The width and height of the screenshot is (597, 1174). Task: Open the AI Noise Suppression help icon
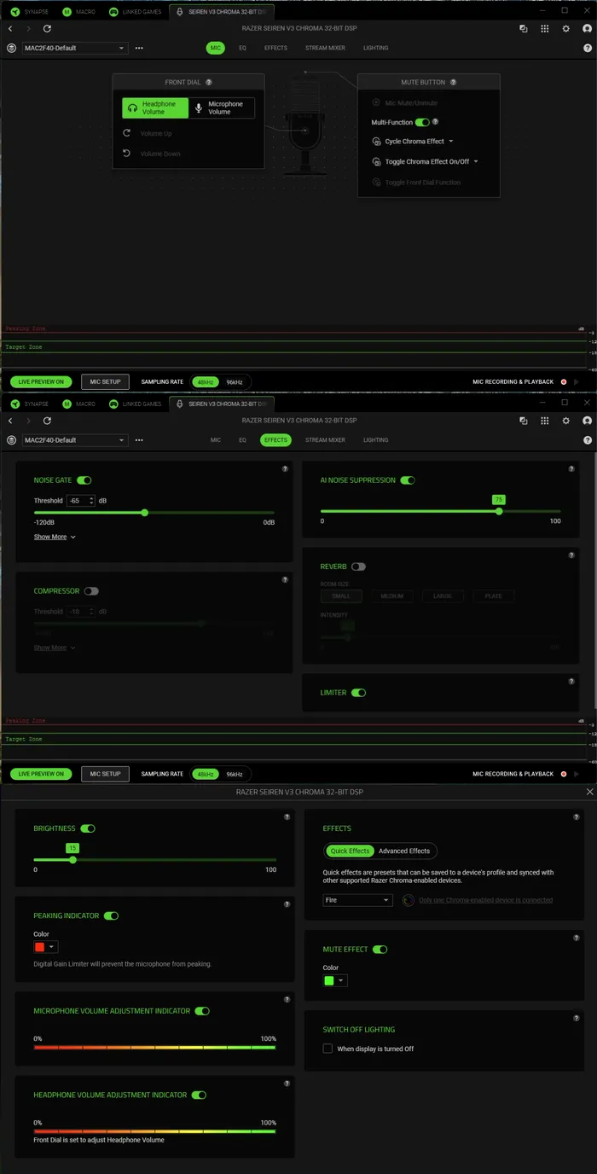click(x=572, y=468)
